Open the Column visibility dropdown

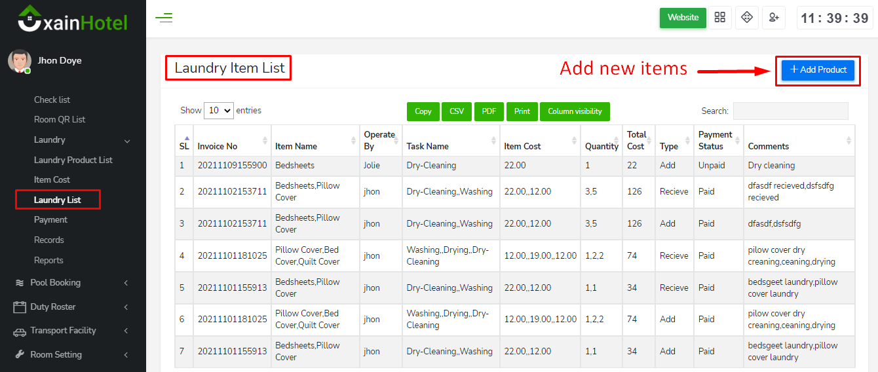coord(575,111)
